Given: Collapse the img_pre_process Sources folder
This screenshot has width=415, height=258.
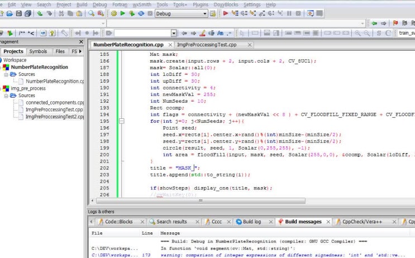Looking at the screenshot, I should point(6,95).
